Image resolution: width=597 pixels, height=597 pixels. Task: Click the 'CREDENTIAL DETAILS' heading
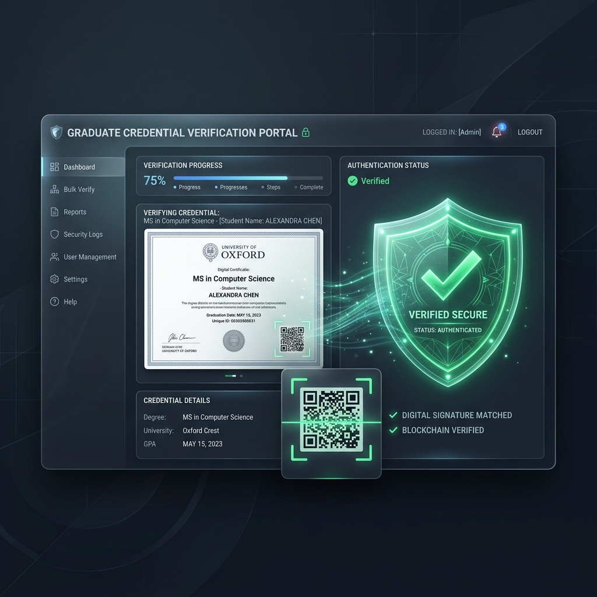coord(177,400)
